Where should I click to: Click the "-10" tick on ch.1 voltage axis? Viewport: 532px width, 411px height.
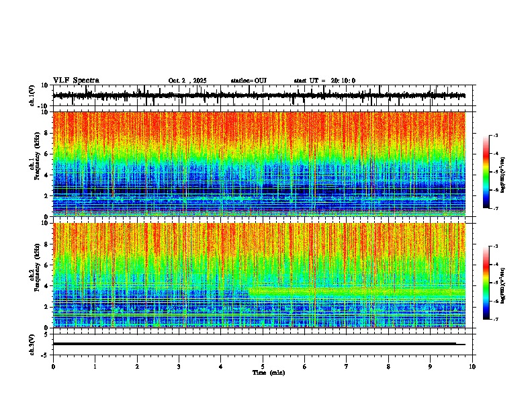tap(44, 106)
